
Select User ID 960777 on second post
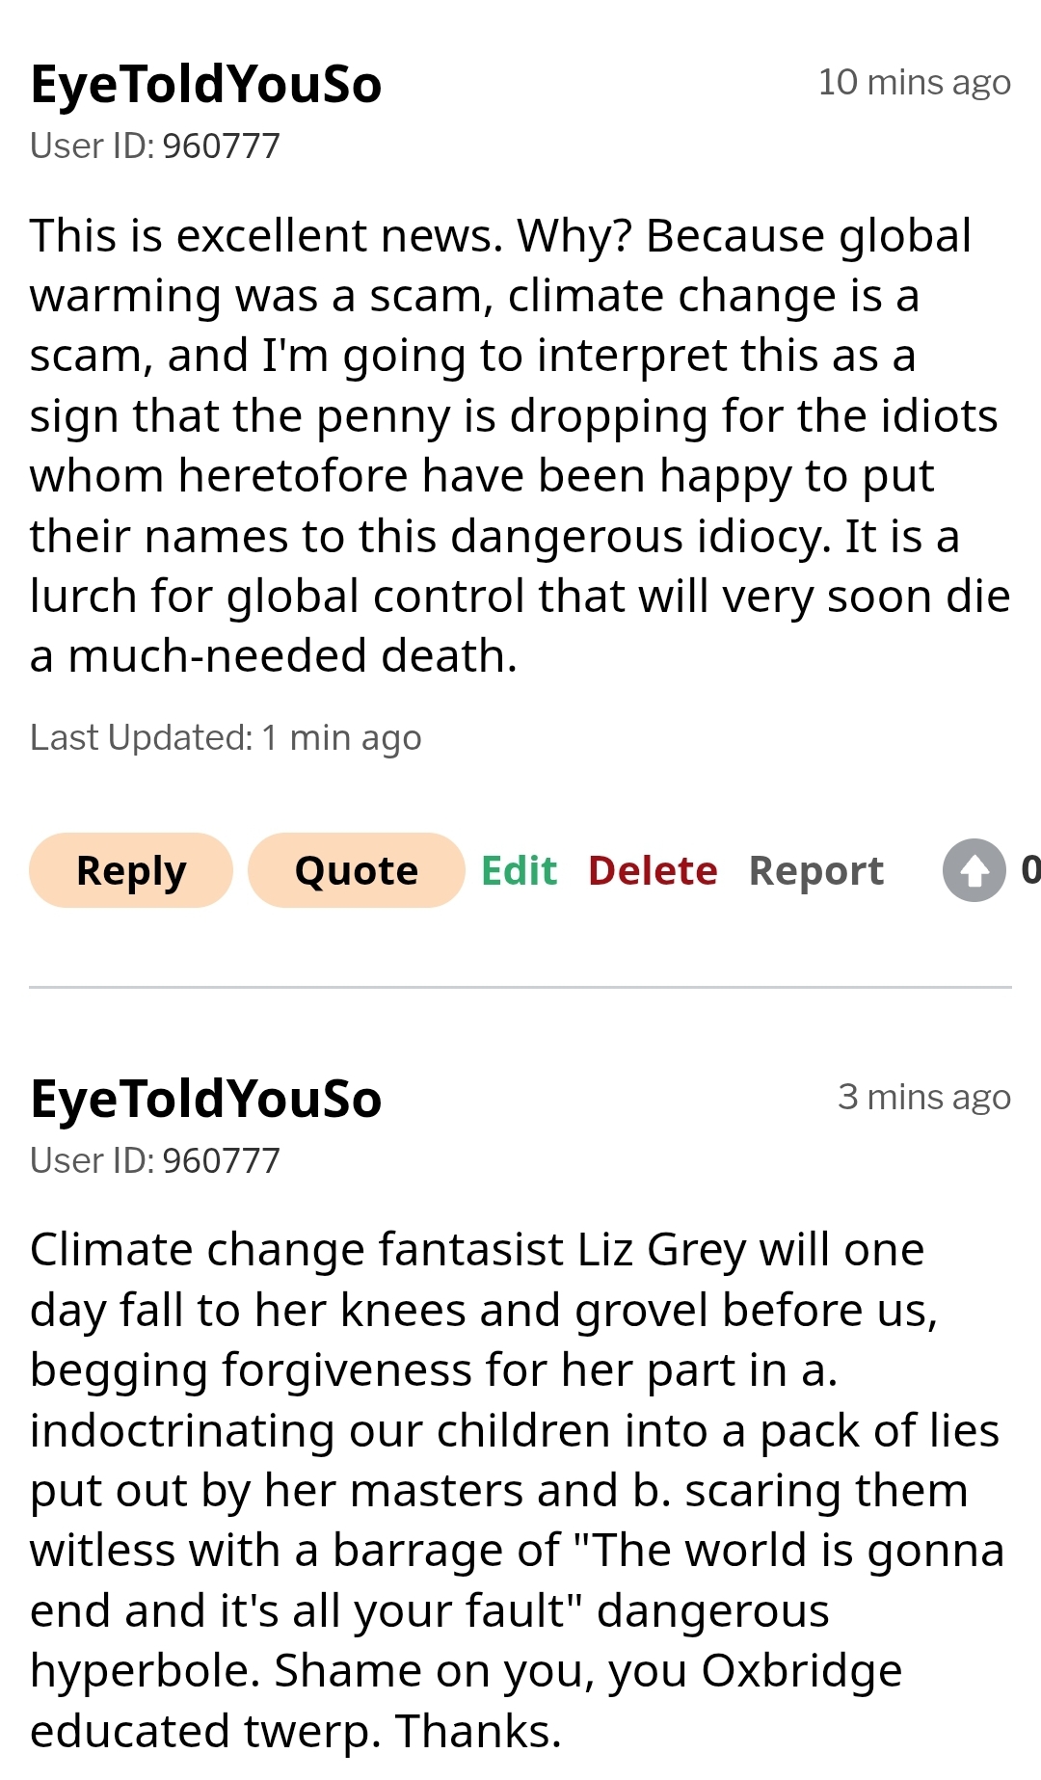pos(155,1161)
